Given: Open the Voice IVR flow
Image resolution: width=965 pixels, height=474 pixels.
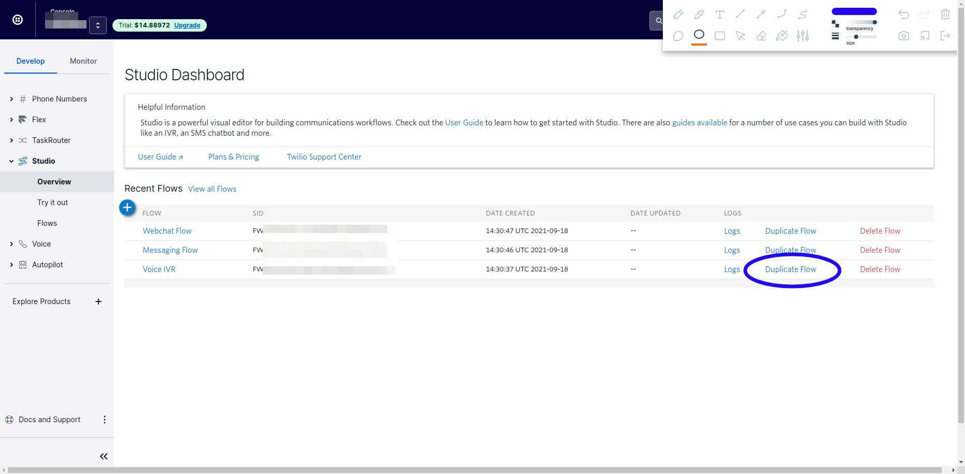Looking at the screenshot, I should [159, 269].
